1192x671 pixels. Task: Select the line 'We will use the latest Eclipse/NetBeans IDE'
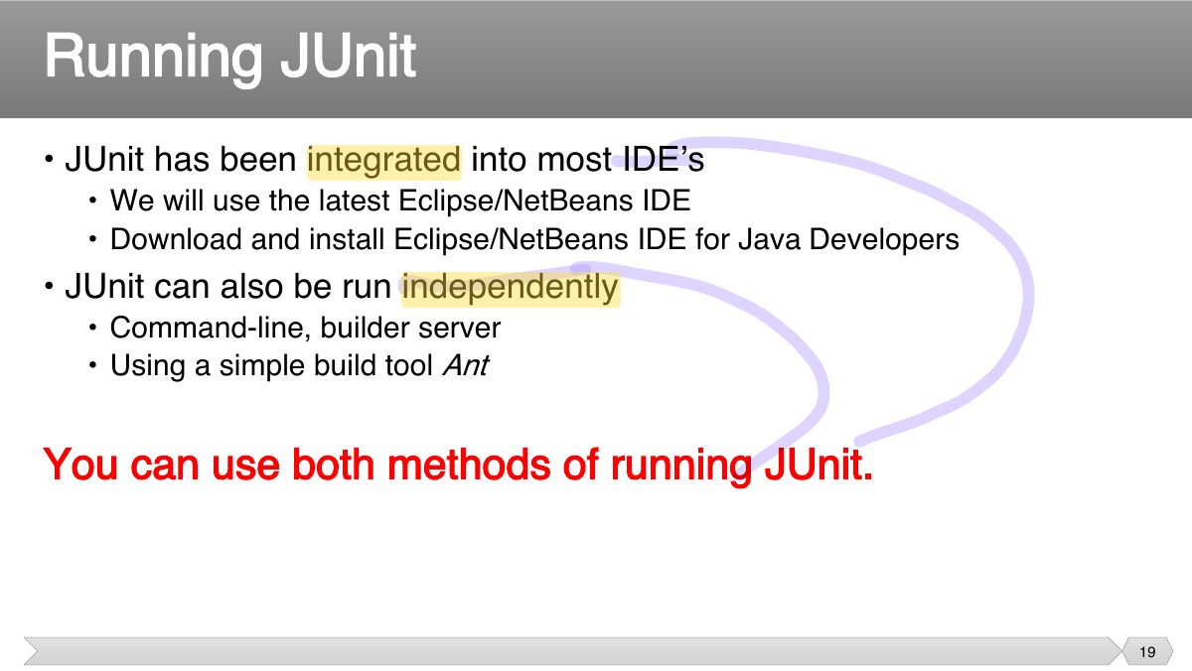399,201
